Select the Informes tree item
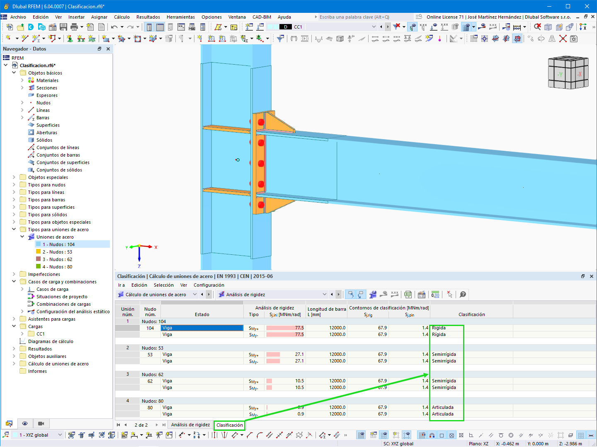This screenshot has width=597, height=447. tap(37, 371)
